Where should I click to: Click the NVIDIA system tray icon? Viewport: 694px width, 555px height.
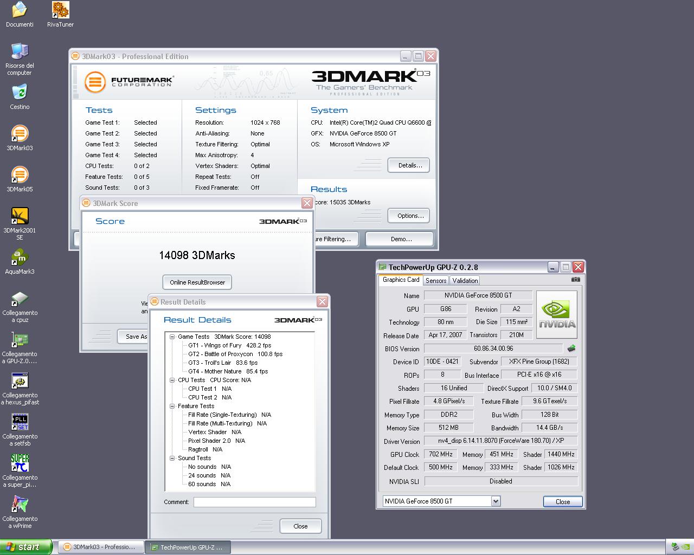(686, 547)
